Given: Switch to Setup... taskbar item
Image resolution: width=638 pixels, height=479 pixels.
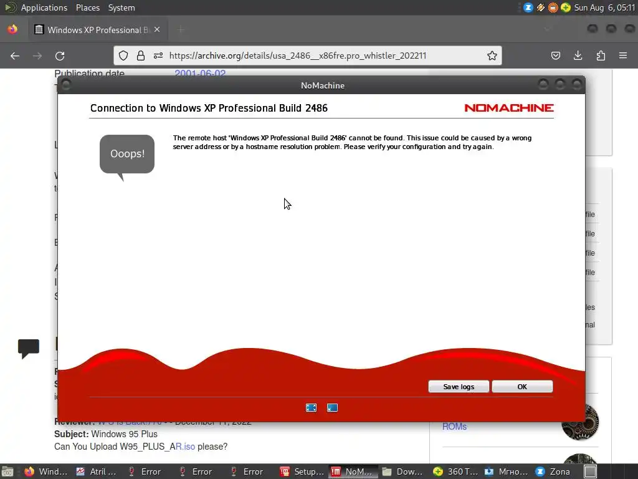Looking at the screenshot, I should click(x=302, y=472).
